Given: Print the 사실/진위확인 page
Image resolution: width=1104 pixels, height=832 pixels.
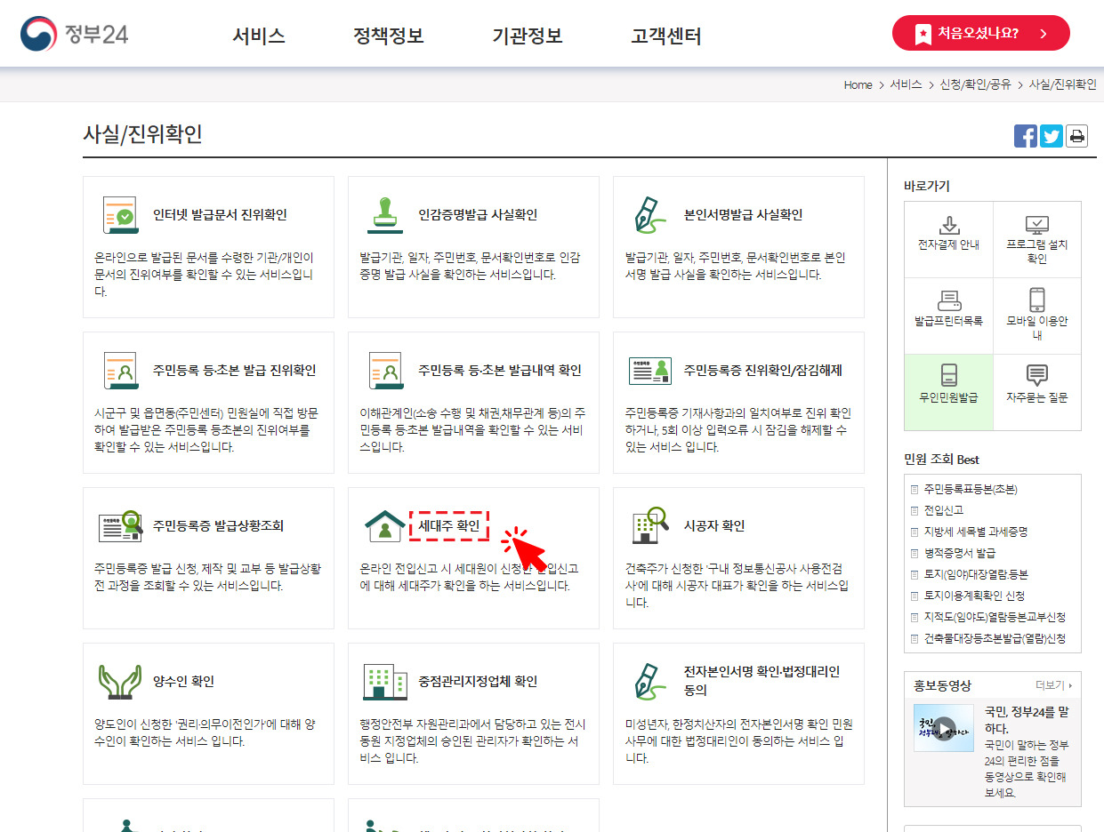Looking at the screenshot, I should pos(1076,135).
